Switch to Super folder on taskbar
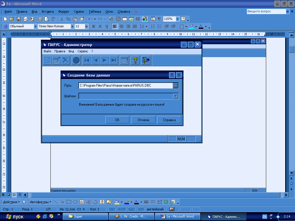Image resolution: width=295 pixels, height=221 pixels. click(x=85, y=216)
